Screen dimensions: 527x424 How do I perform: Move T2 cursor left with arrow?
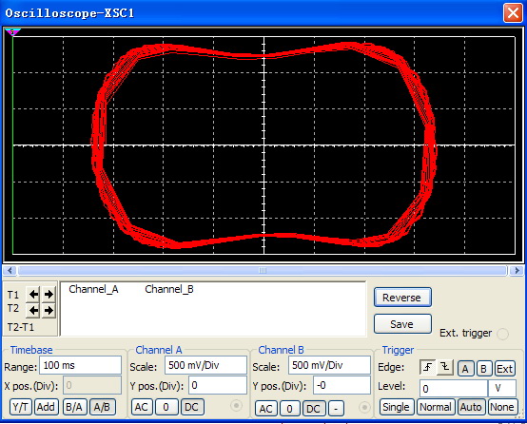pos(33,310)
